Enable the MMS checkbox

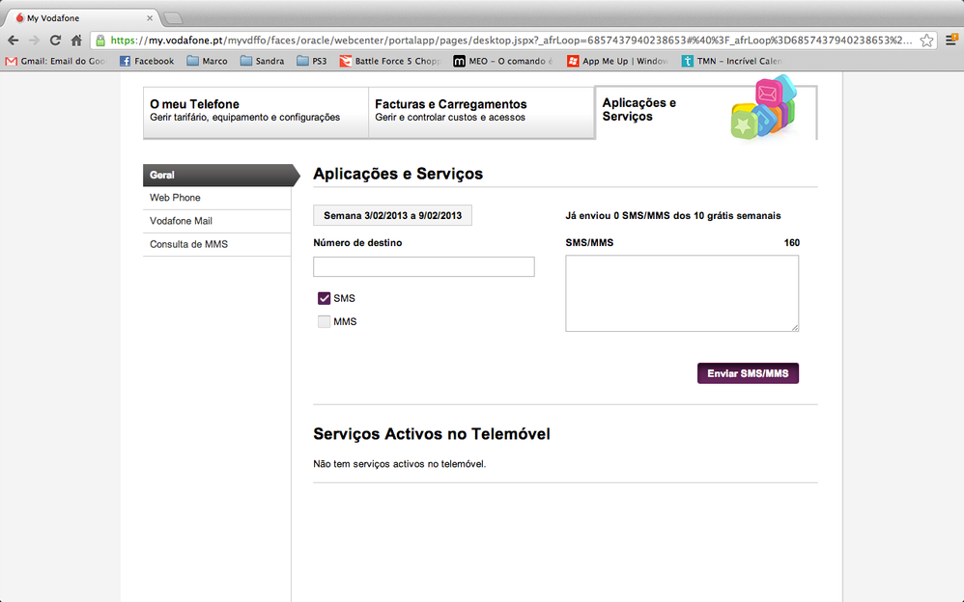324,321
